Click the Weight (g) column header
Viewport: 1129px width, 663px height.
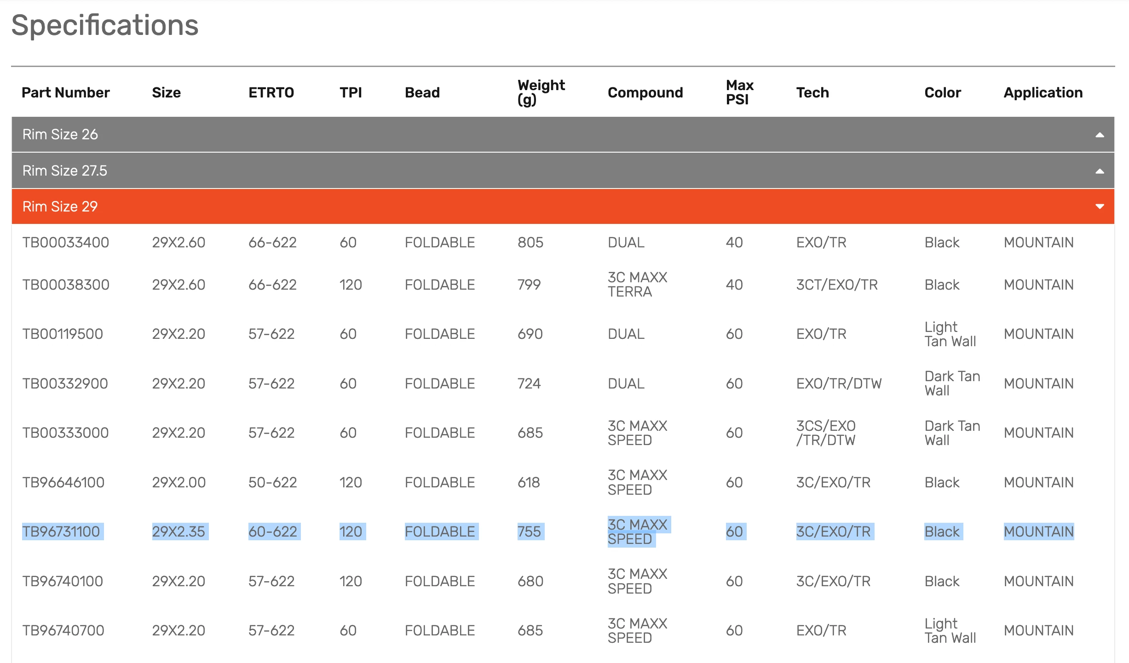tap(541, 92)
